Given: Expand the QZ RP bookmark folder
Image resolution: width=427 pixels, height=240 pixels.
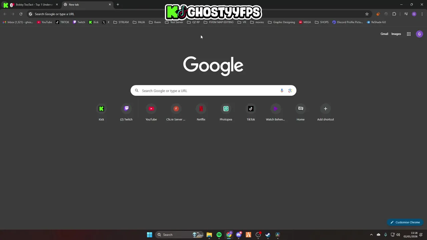Looking at the screenshot, I should click(x=193, y=22).
